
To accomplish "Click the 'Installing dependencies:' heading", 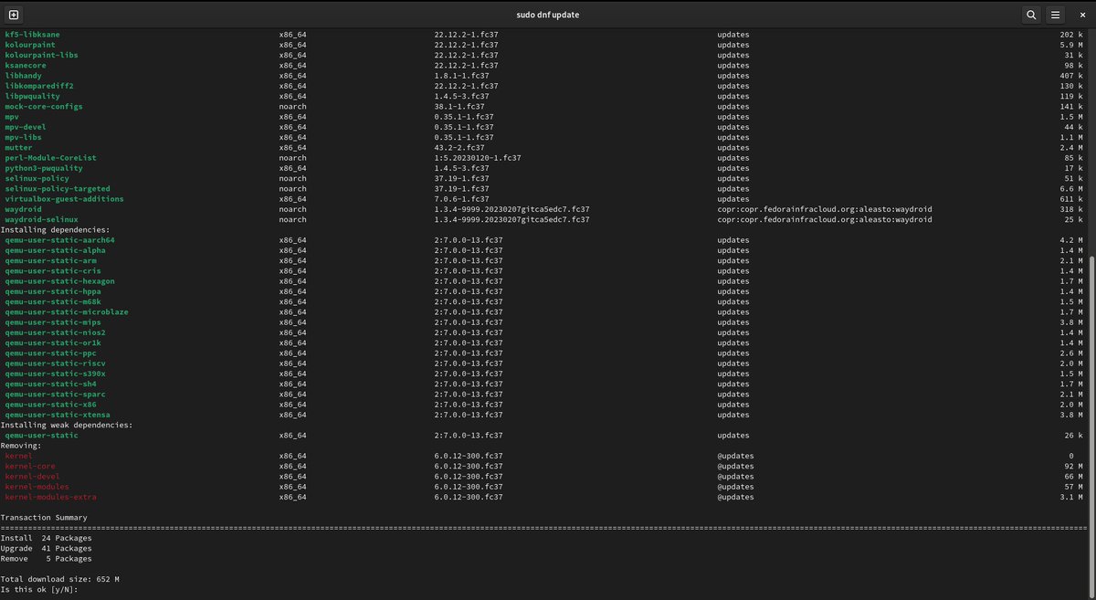I will click(x=55, y=230).
